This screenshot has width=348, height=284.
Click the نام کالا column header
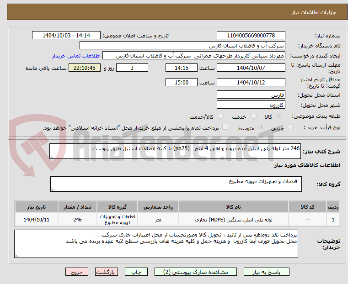233,207
